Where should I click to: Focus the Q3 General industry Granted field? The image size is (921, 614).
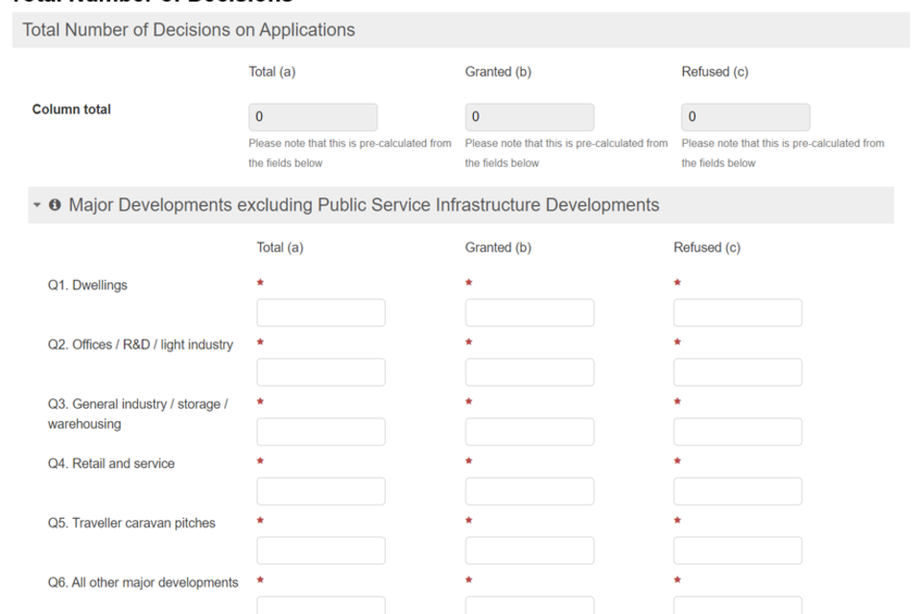pyautogui.click(x=529, y=432)
